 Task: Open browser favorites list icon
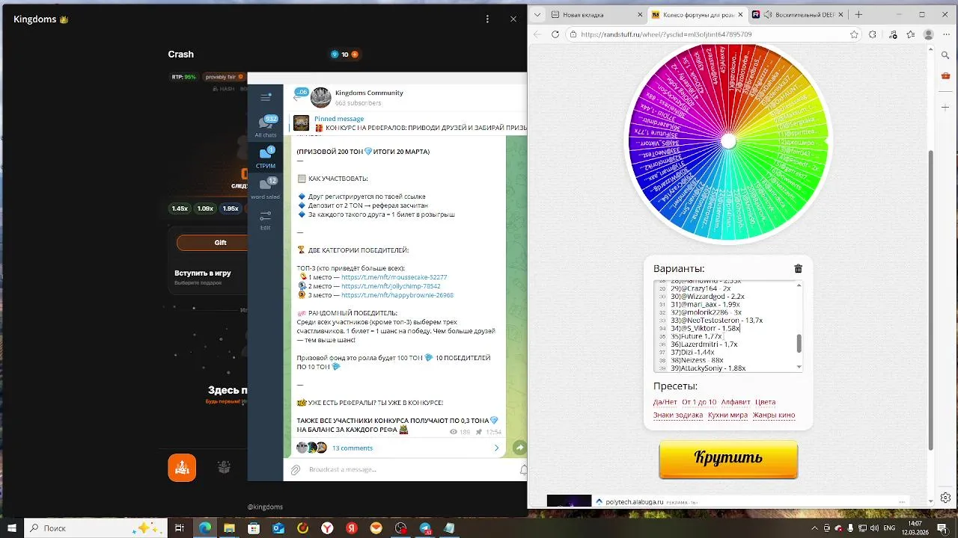[911, 34]
